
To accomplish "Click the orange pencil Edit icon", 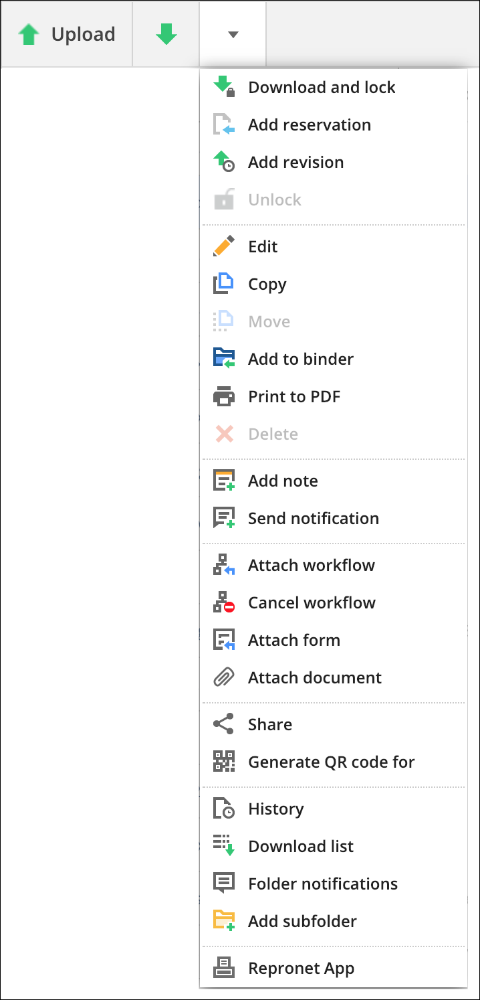I will [x=224, y=246].
